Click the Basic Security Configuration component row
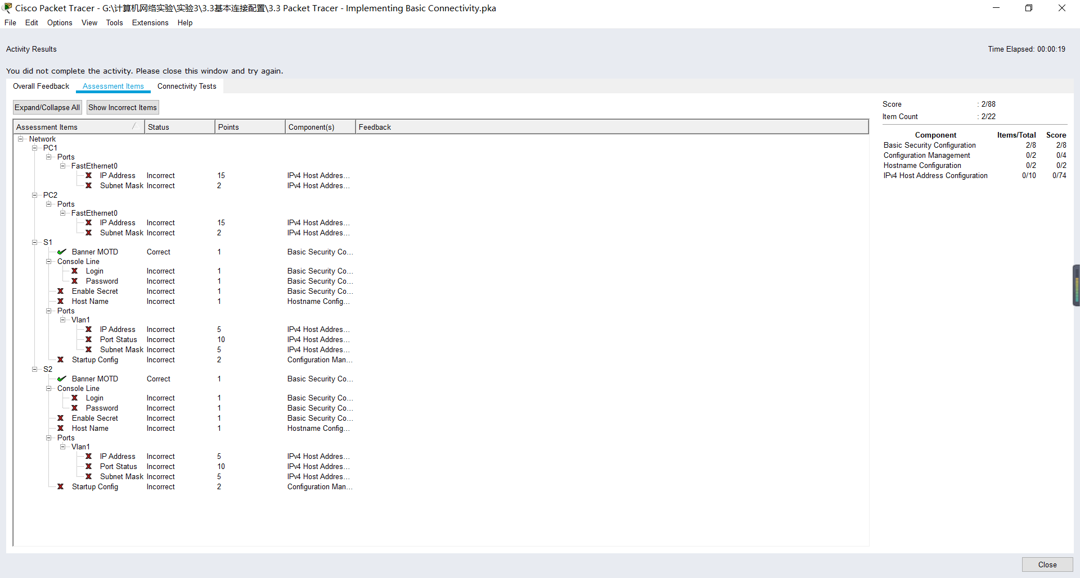 point(975,145)
